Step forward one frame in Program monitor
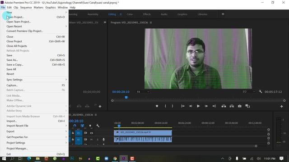This screenshot has width=289, height=162. [x=206, y=106]
